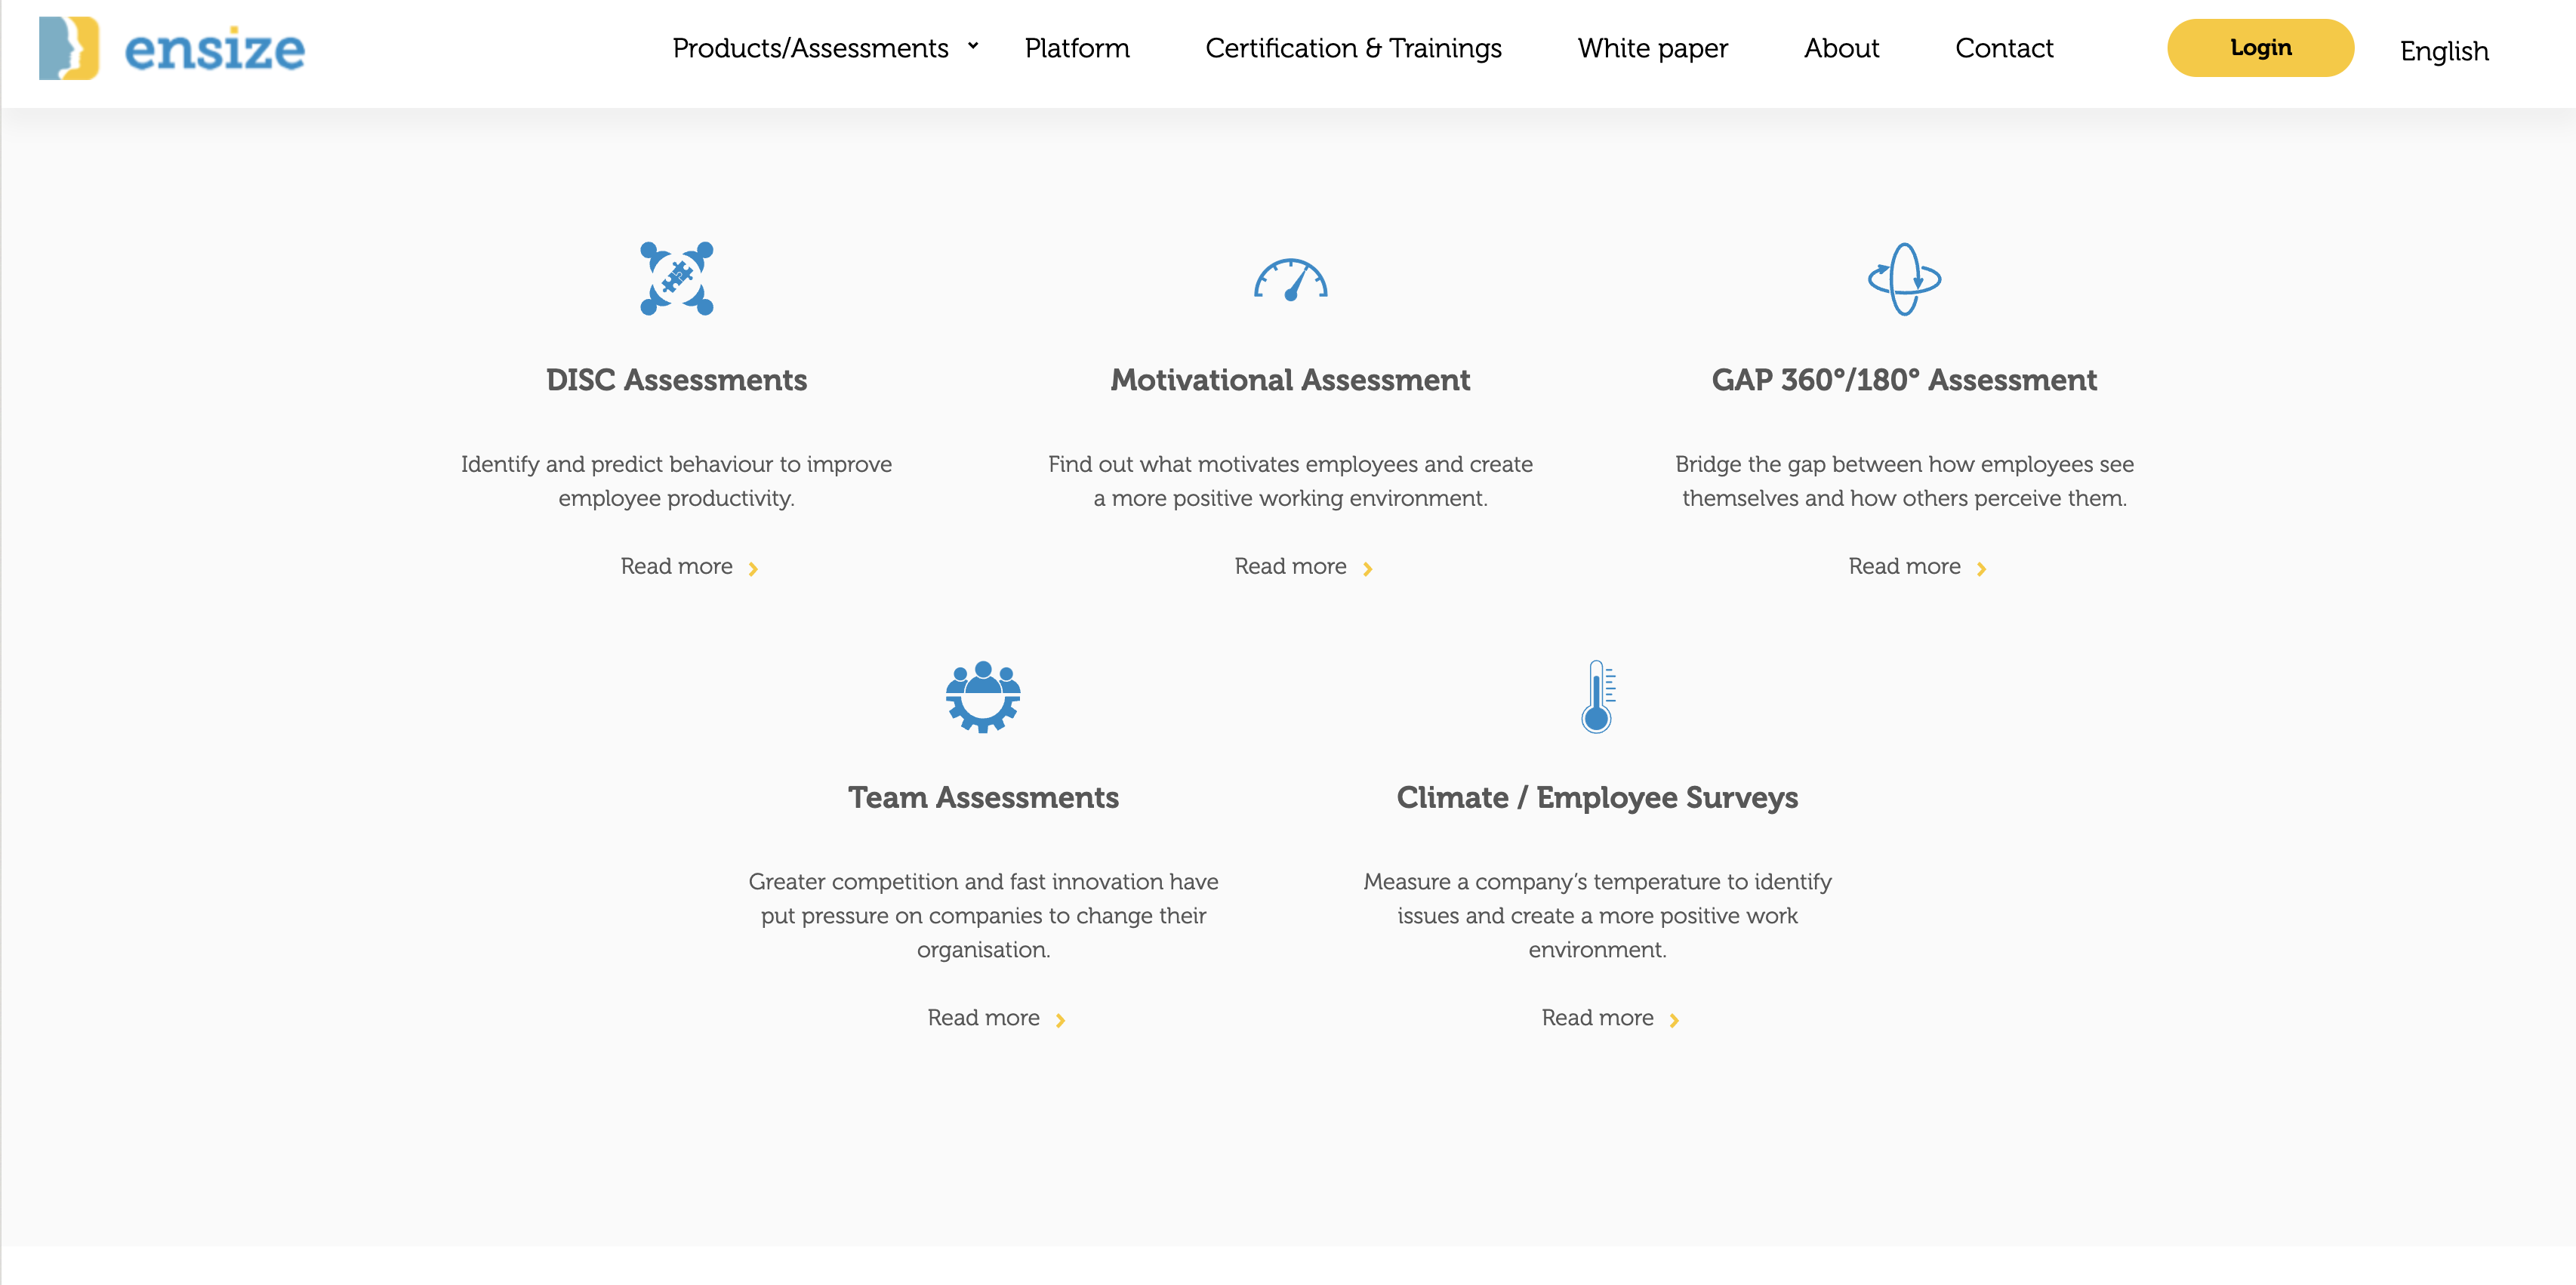Click yellow arrow beside GAP Read more
This screenshot has height=1285, width=2576.
1981,569
